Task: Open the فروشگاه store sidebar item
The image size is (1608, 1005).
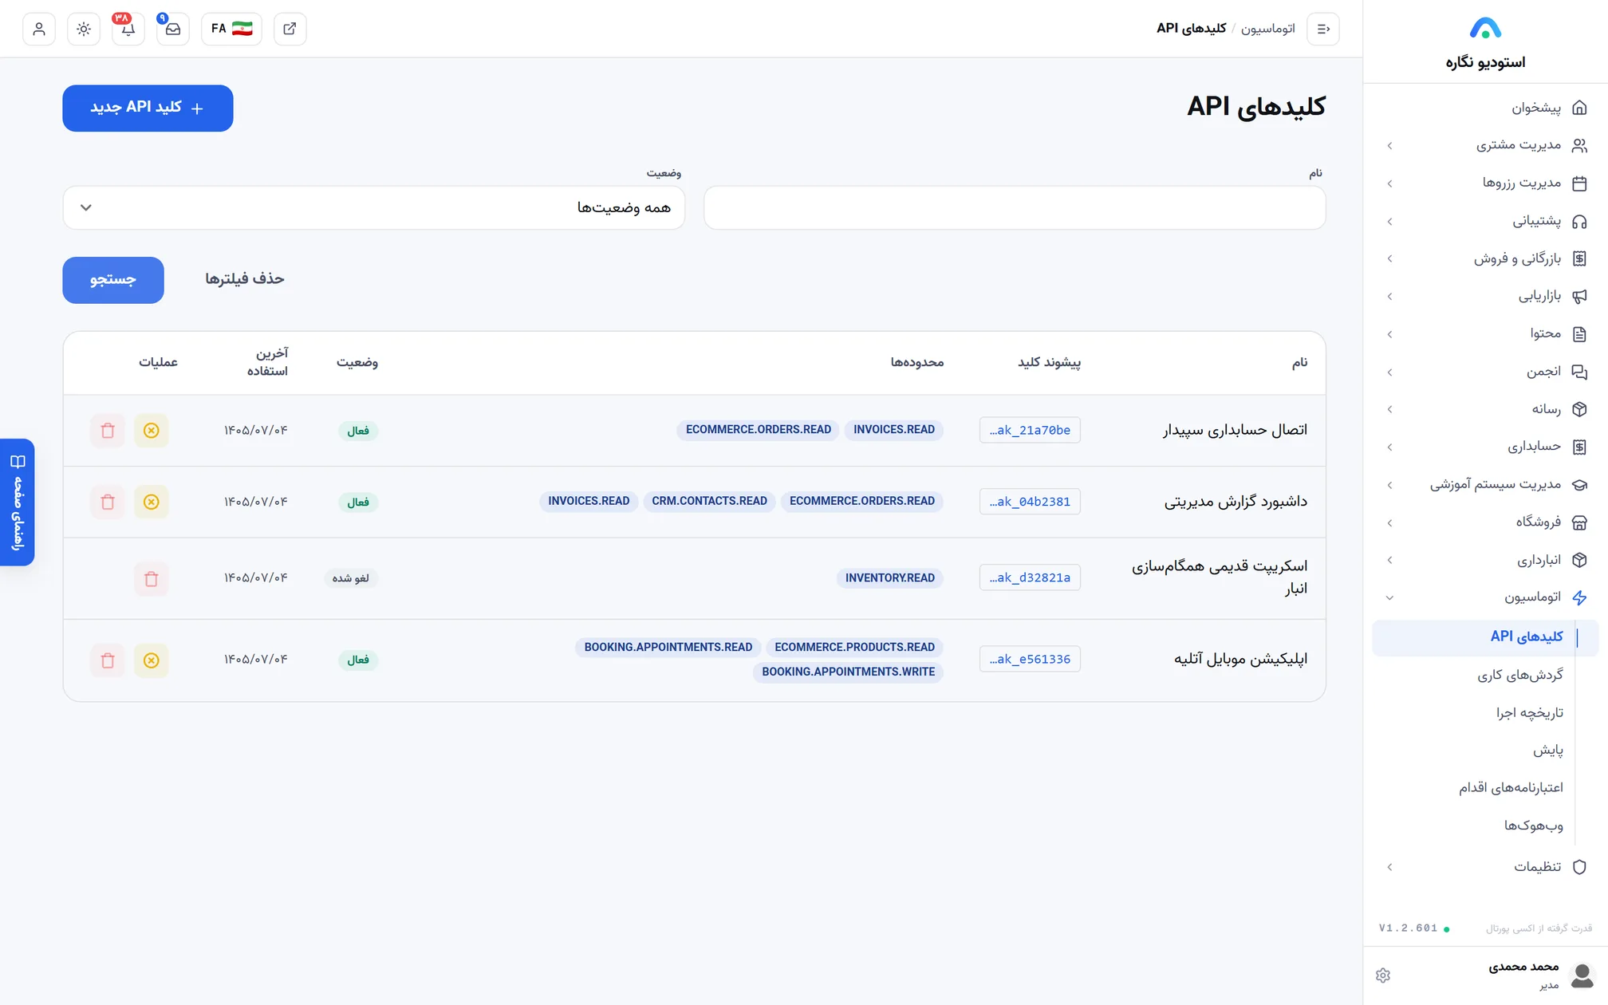Action: (1485, 522)
